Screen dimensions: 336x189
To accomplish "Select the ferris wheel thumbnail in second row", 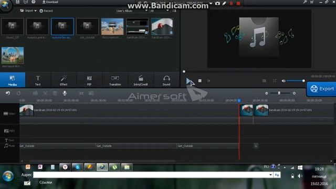I will pos(13,55).
